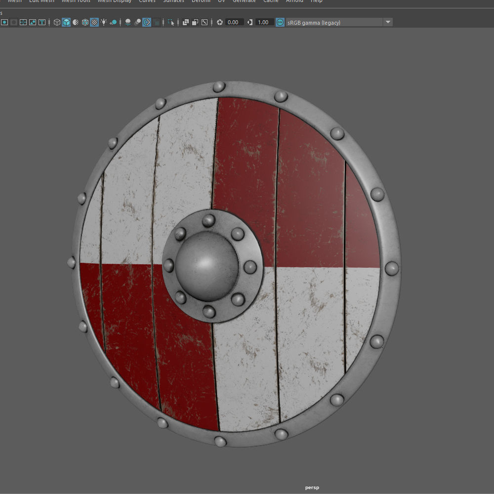Switch to Wireframe display mode

click(57, 22)
